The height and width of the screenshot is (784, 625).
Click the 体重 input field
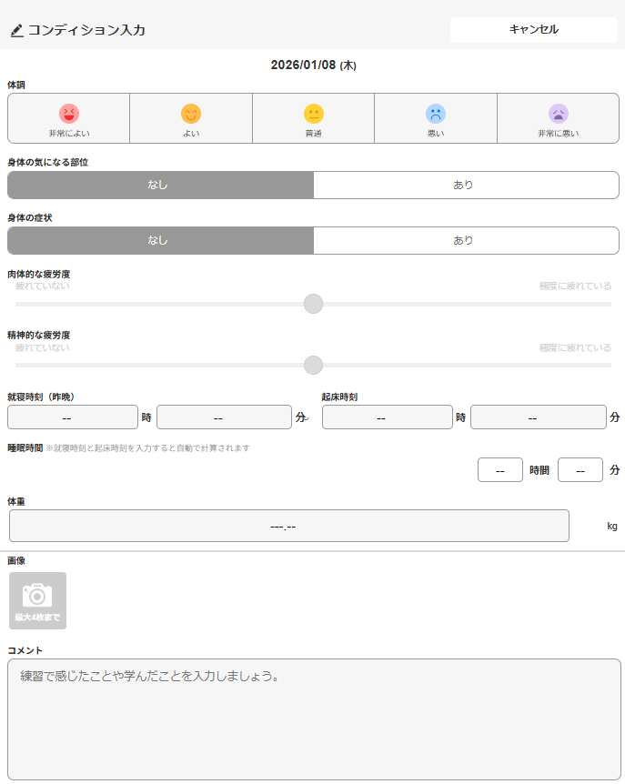(x=289, y=526)
